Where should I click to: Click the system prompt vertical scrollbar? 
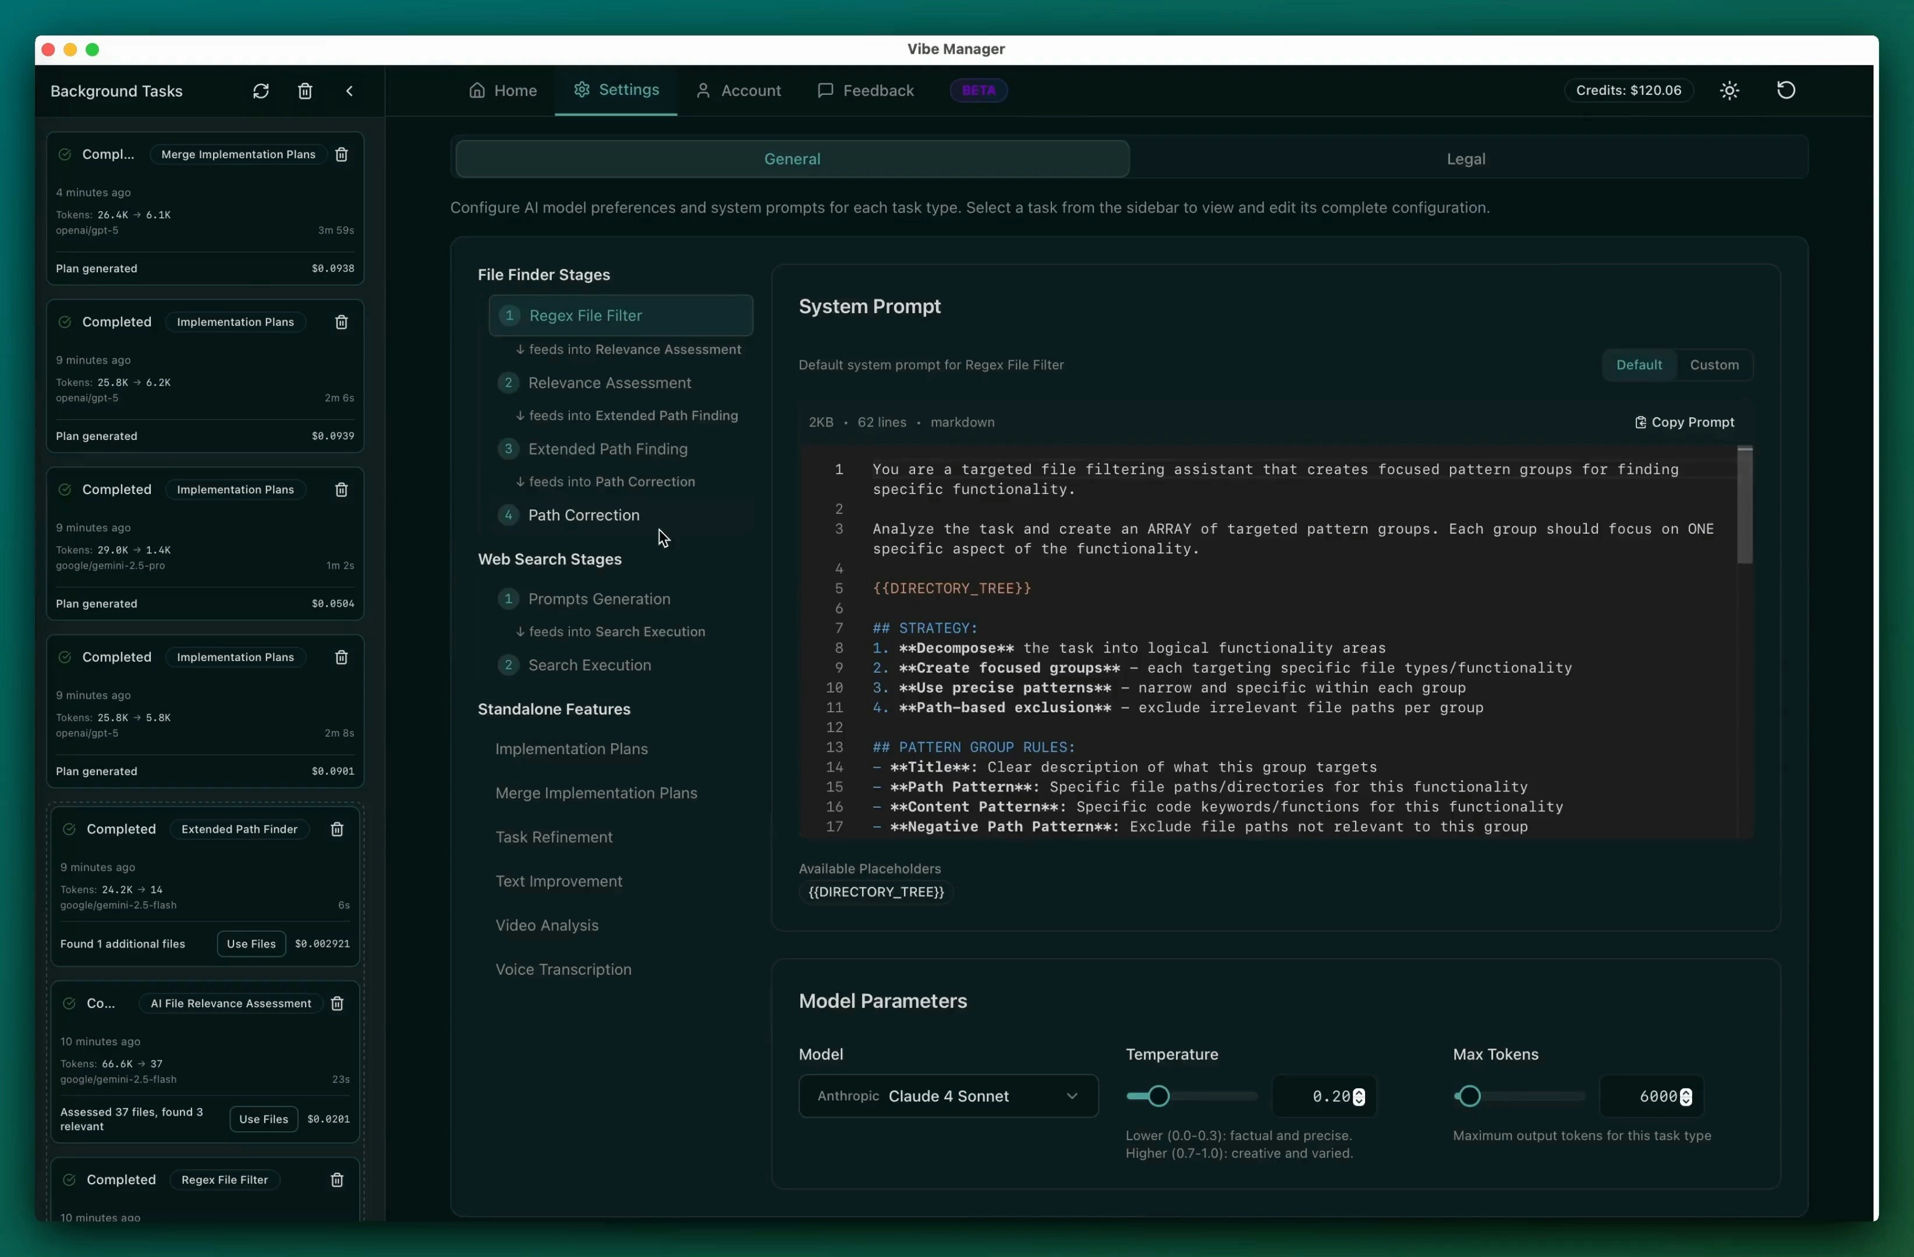[1745, 506]
